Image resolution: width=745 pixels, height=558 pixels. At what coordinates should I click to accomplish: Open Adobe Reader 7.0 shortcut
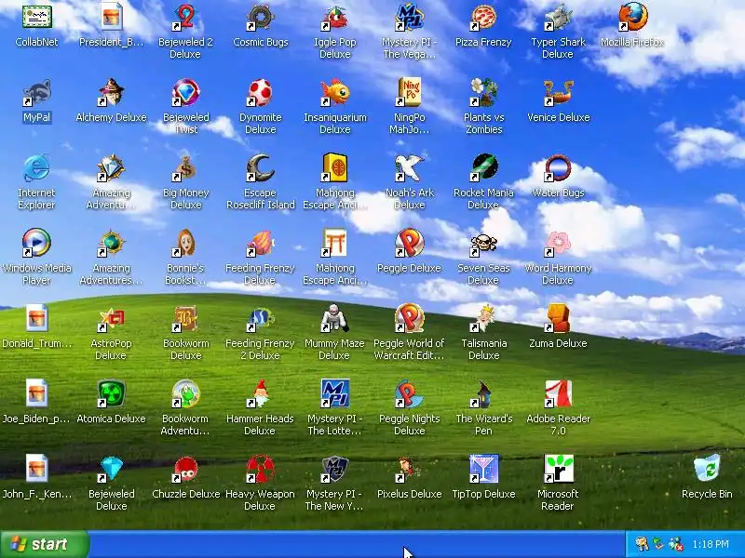558,393
